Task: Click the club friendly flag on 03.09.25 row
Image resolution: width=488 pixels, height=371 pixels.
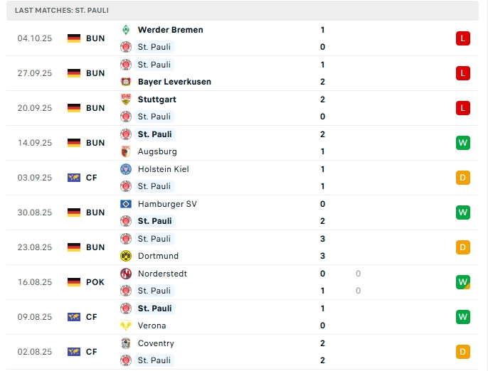Action: tap(74, 178)
